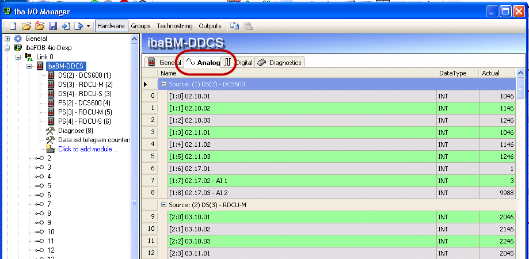
Task: Click the DS(3) - RDCU-M (2) module icon
Action: pos(51,84)
